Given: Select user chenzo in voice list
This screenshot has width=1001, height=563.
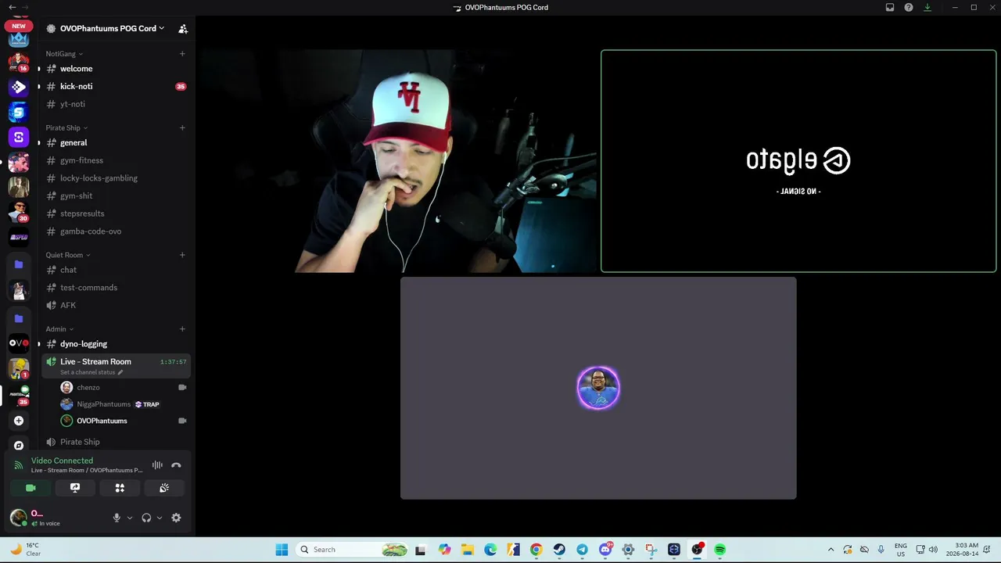Looking at the screenshot, I should (124, 388).
